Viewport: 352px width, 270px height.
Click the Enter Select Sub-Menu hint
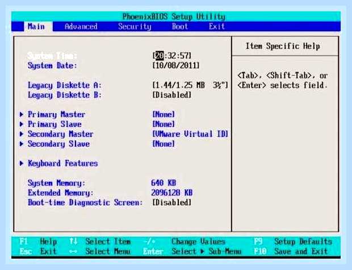(x=192, y=251)
